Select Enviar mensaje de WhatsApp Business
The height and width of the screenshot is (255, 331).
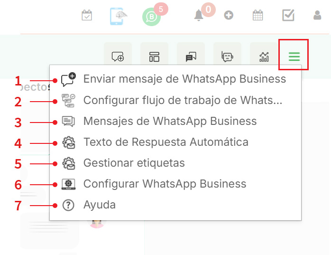(184, 79)
